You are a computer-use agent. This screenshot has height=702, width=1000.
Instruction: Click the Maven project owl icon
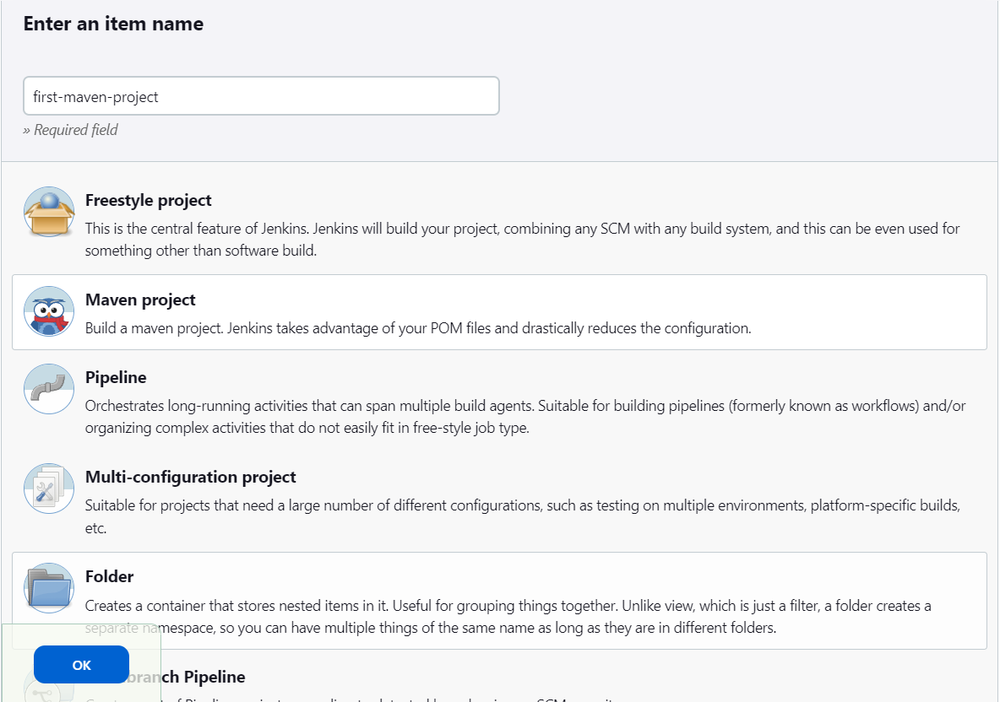pyautogui.click(x=49, y=311)
